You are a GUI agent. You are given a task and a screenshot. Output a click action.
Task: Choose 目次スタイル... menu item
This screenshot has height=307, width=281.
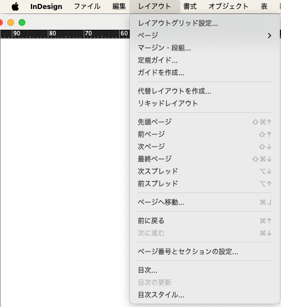click(205, 295)
